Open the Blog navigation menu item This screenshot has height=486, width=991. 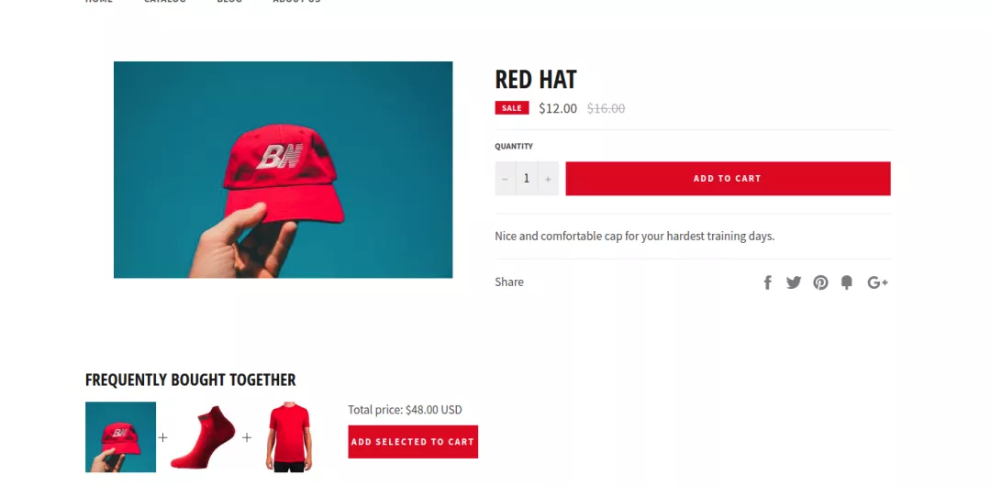point(229,1)
